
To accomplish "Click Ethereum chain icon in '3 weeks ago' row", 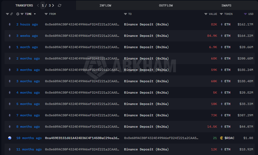I will click(x=10, y=36).
